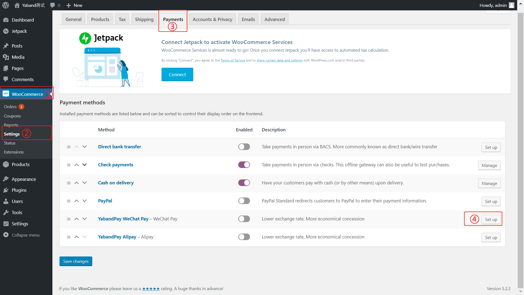Click the Save changes button
The image size is (524, 295).
tap(76, 261)
